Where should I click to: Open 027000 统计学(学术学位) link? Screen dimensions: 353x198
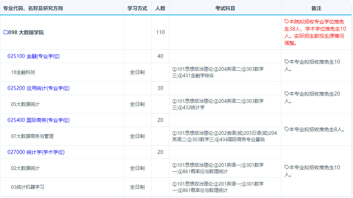pos(36,152)
